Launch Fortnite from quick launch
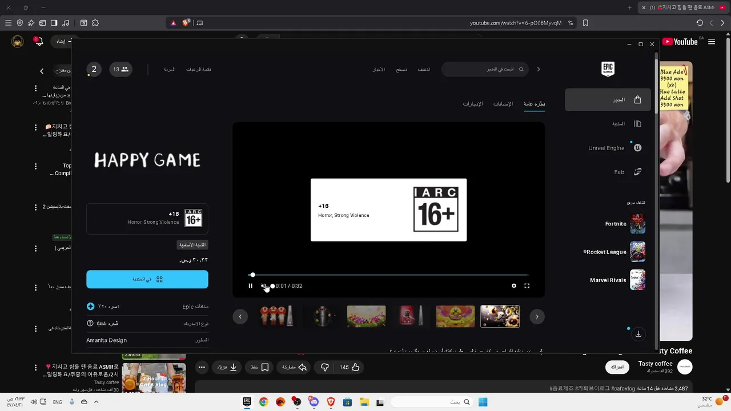 tap(625, 224)
